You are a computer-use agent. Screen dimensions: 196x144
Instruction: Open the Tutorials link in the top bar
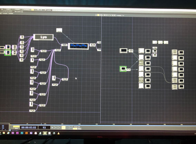click(27, 10)
